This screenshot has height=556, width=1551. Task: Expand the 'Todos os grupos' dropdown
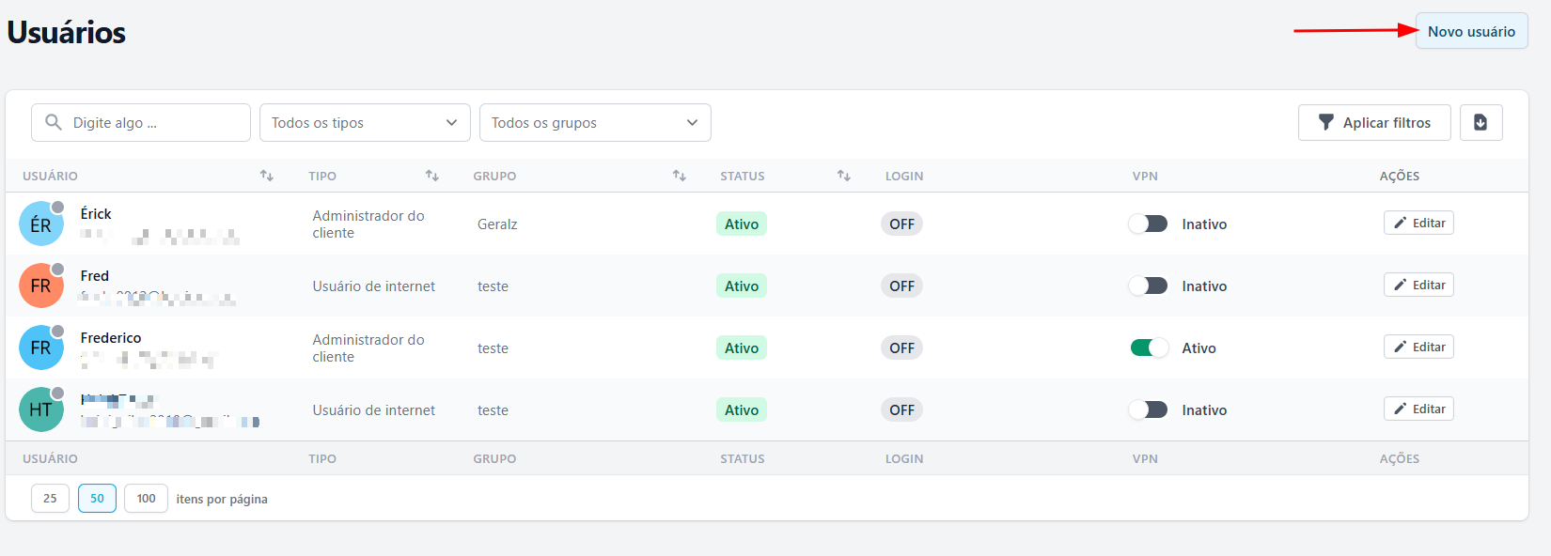(x=595, y=123)
